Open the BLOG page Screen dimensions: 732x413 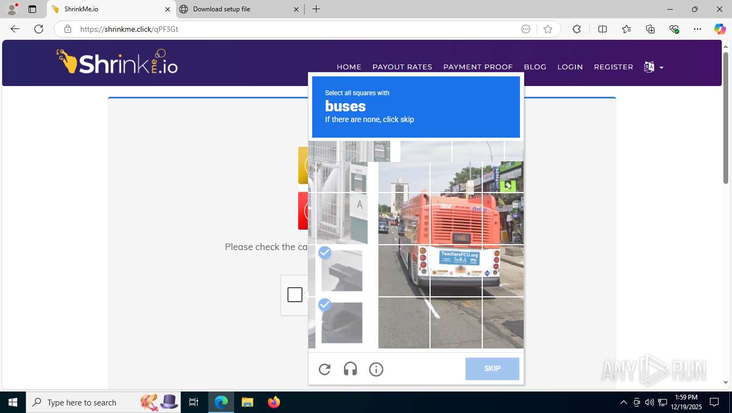pos(535,67)
